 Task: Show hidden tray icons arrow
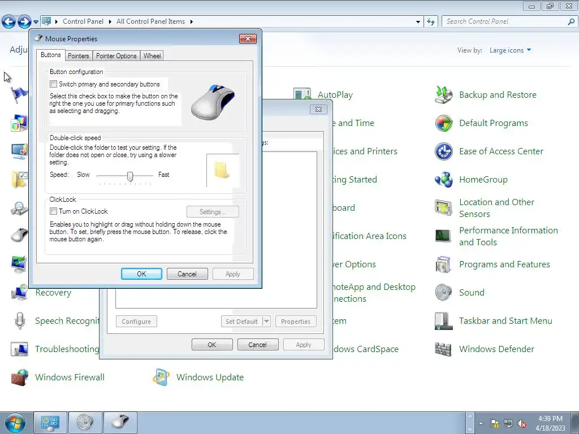click(x=481, y=424)
